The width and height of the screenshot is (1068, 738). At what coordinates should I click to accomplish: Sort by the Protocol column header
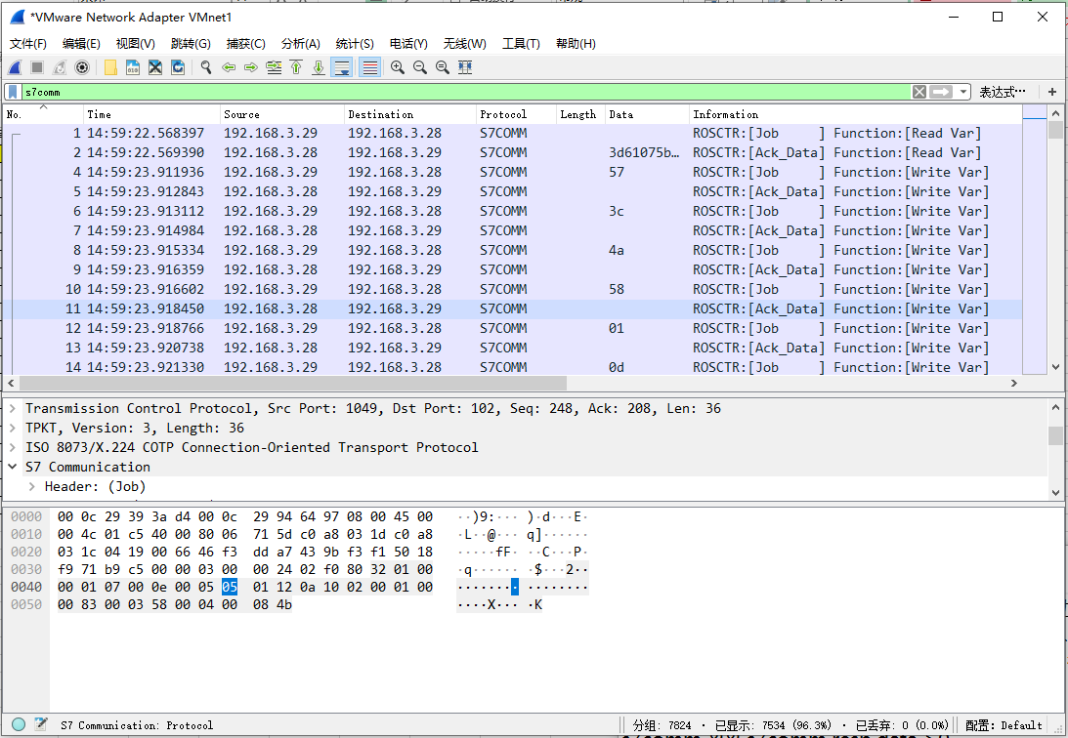pyautogui.click(x=516, y=114)
